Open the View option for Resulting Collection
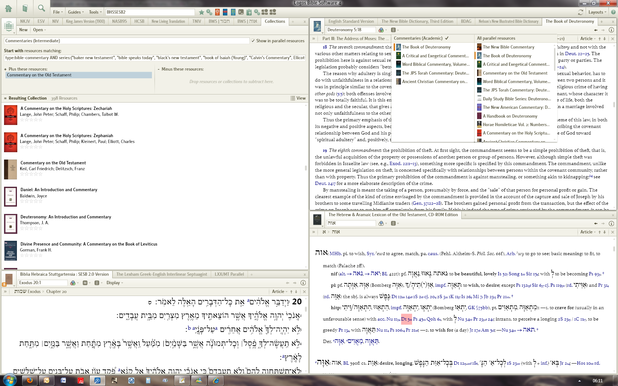The image size is (618, 386). [298, 98]
